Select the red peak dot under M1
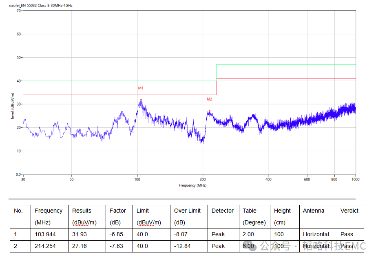 141,100
